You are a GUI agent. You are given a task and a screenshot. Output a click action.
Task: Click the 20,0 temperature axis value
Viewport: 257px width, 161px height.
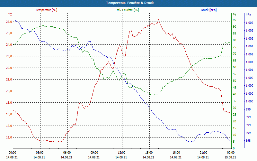coord(9,91)
